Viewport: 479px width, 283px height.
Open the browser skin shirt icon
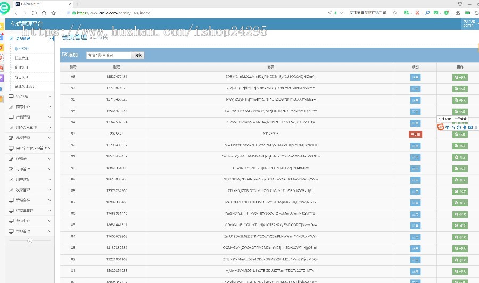click(460, 4)
